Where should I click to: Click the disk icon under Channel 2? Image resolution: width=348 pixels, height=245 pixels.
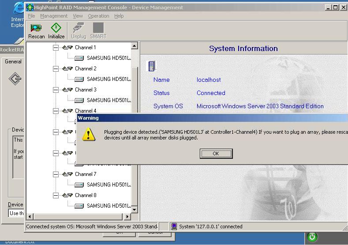click(79, 79)
